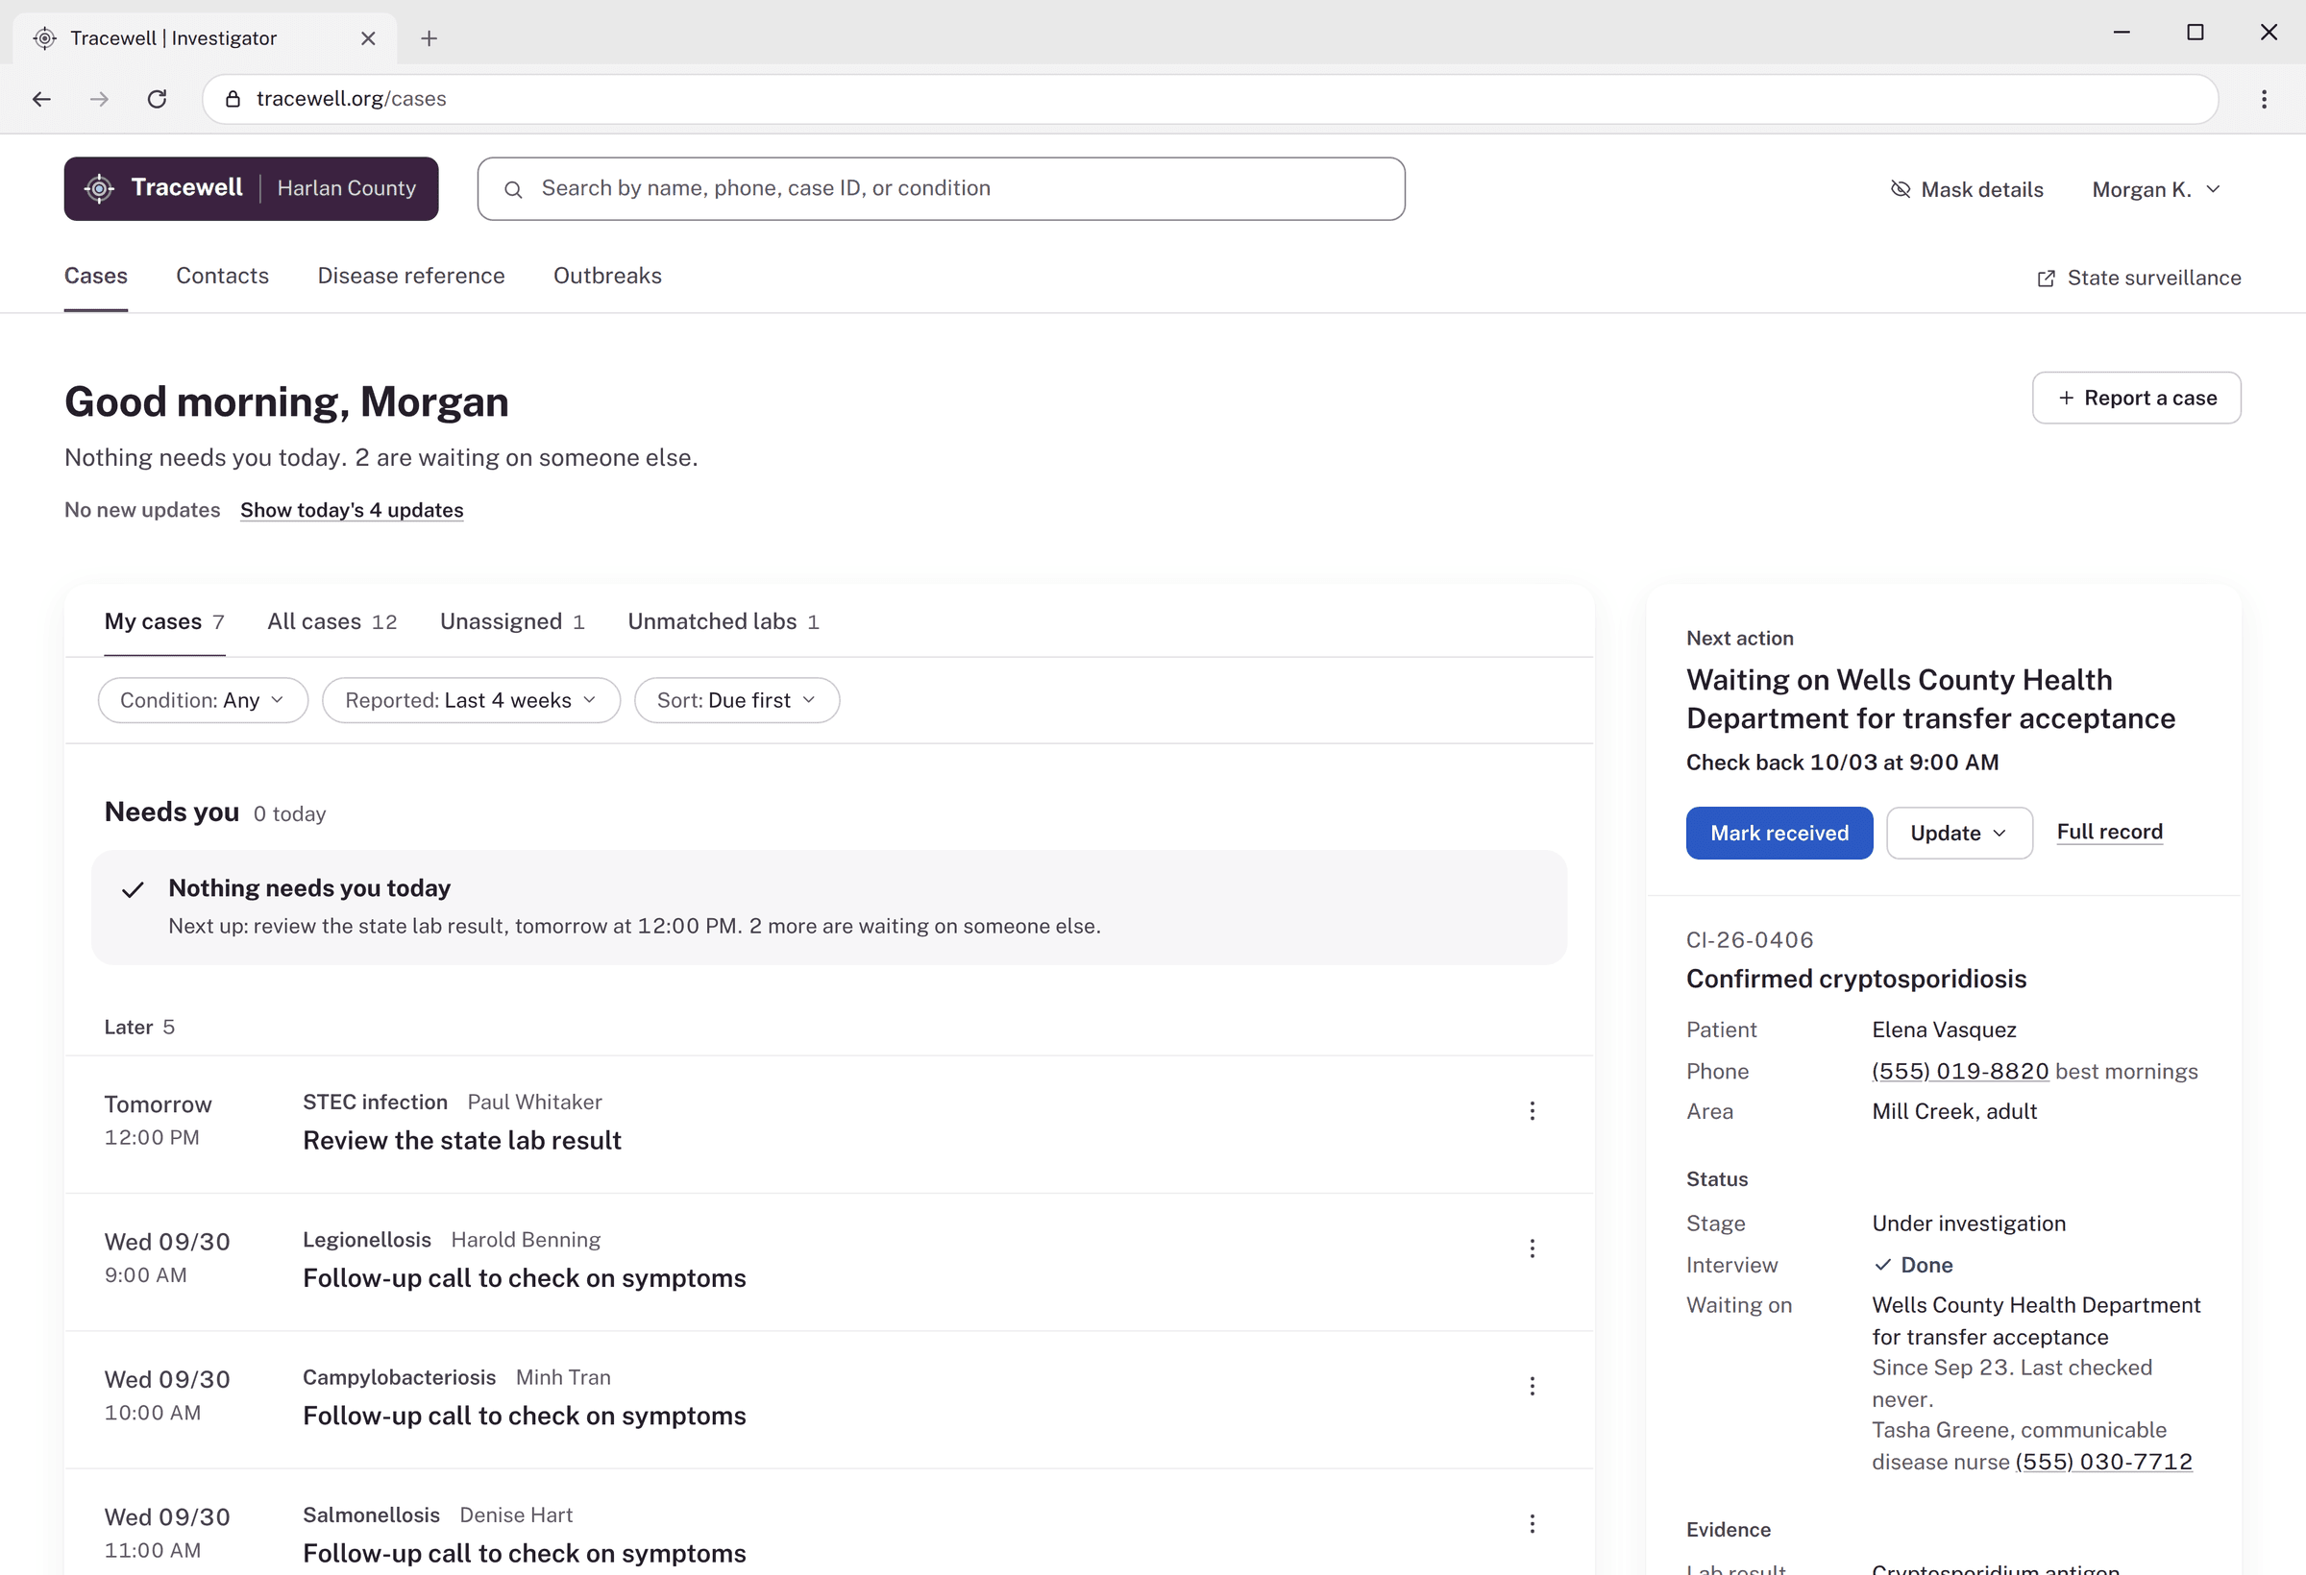Open the State surveillance external link

[x=2138, y=278]
